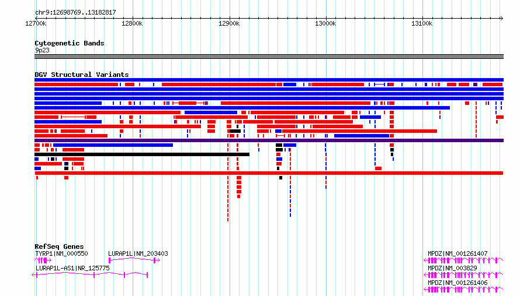Open the LURAP1L|NM_203403 gene label

click(138, 253)
